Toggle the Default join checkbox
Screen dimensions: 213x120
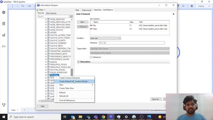[91, 57]
